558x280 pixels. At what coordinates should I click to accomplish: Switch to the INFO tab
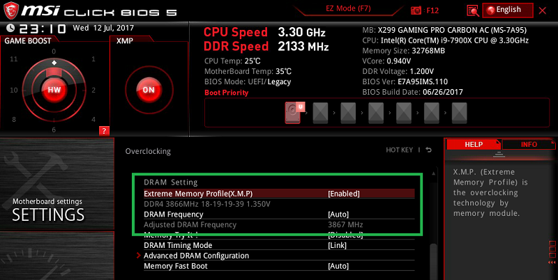click(529, 144)
